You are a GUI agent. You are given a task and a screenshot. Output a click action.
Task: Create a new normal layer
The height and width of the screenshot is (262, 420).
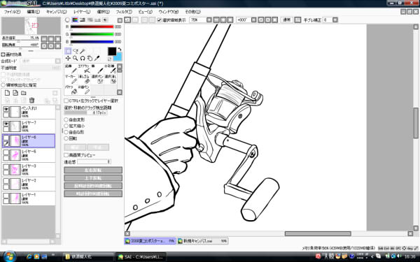tap(7, 93)
